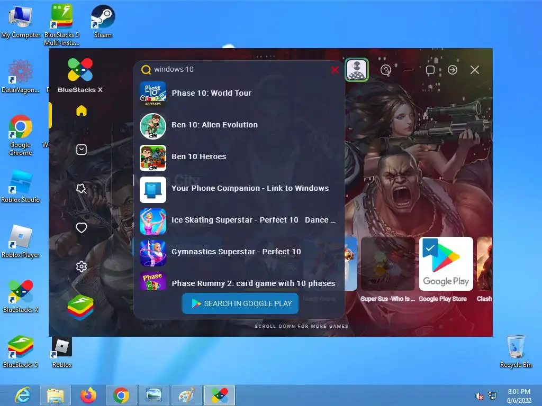This screenshot has width=542, height=406.
Task: Click the network tray icon
Action: (492, 396)
